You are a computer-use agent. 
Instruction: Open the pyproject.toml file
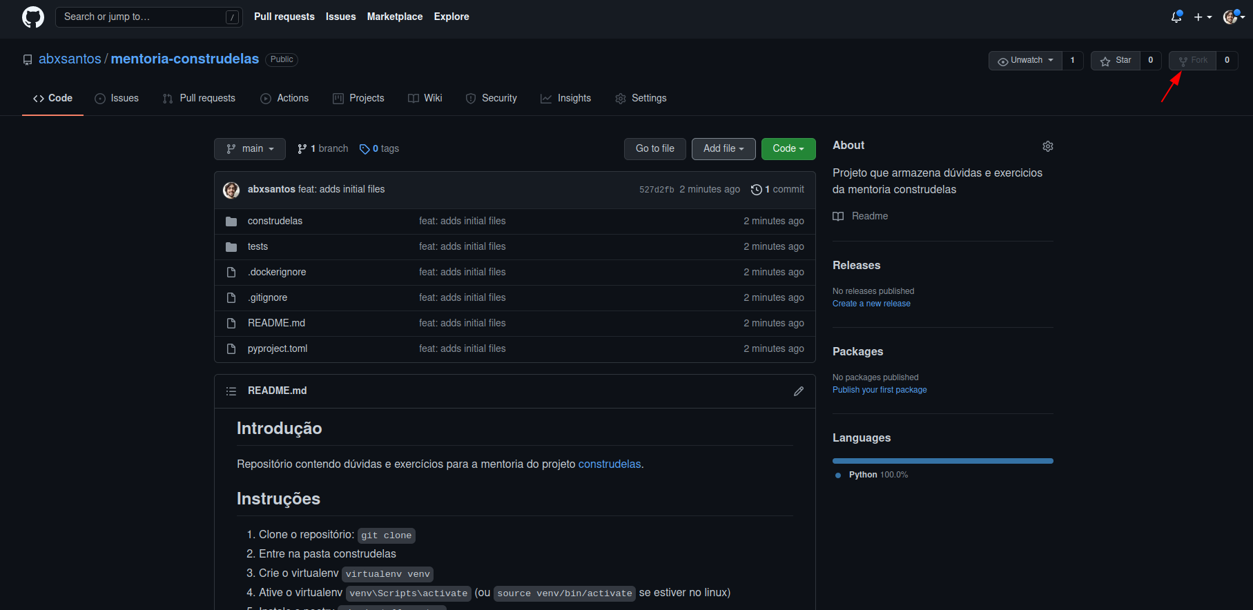(x=278, y=348)
